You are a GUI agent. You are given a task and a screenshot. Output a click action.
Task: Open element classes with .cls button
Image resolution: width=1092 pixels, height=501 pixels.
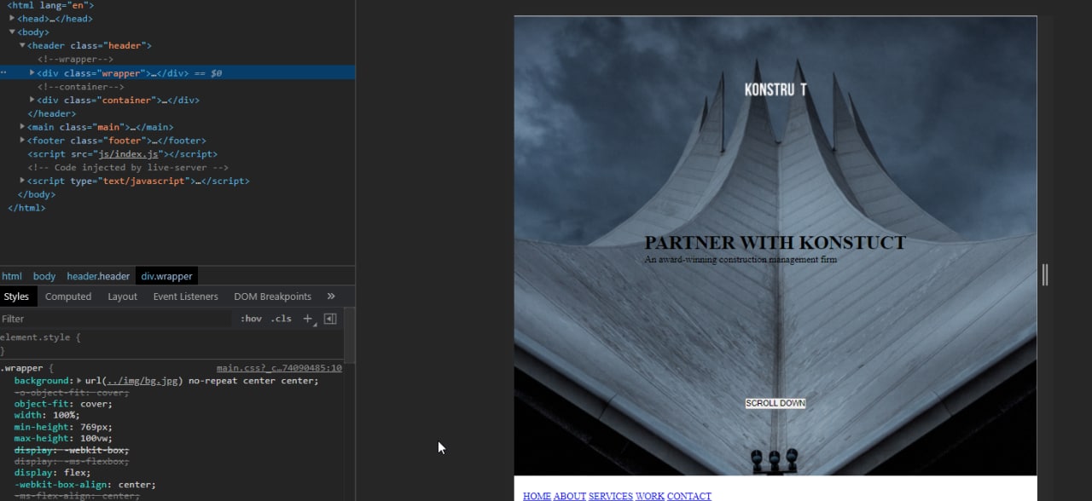(x=281, y=319)
